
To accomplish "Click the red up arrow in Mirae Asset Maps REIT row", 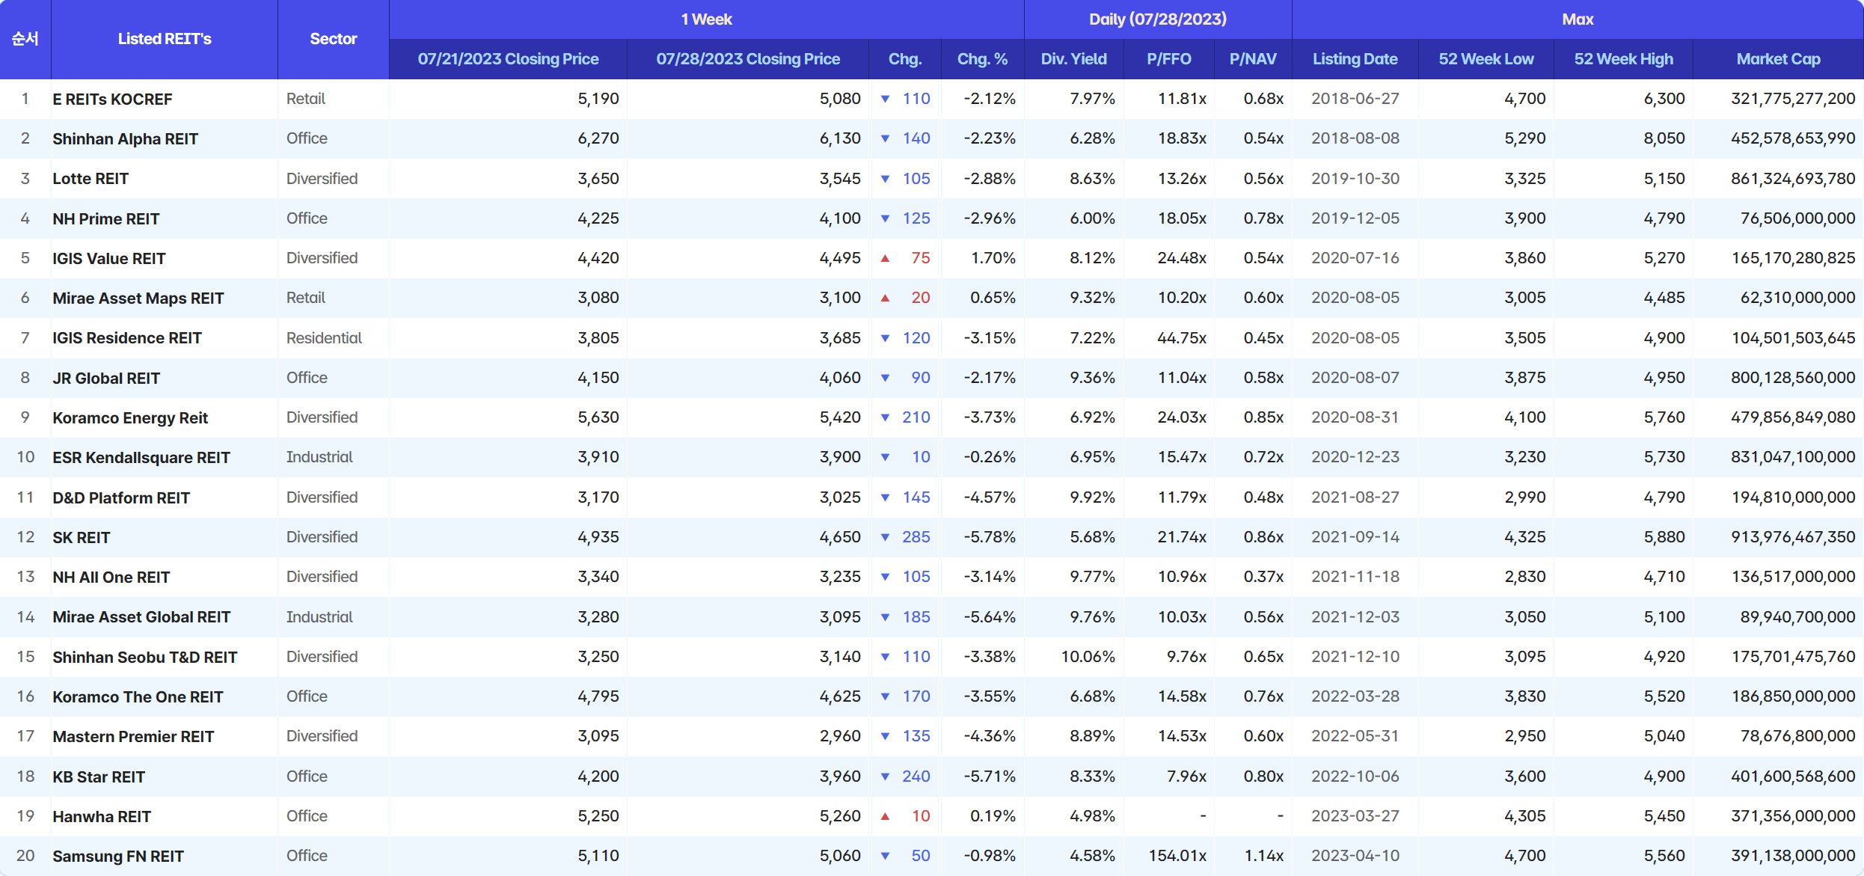I will tap(885, 298).
